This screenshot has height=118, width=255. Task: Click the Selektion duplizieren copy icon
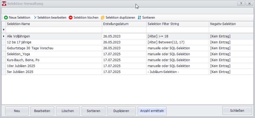point(103,18)
